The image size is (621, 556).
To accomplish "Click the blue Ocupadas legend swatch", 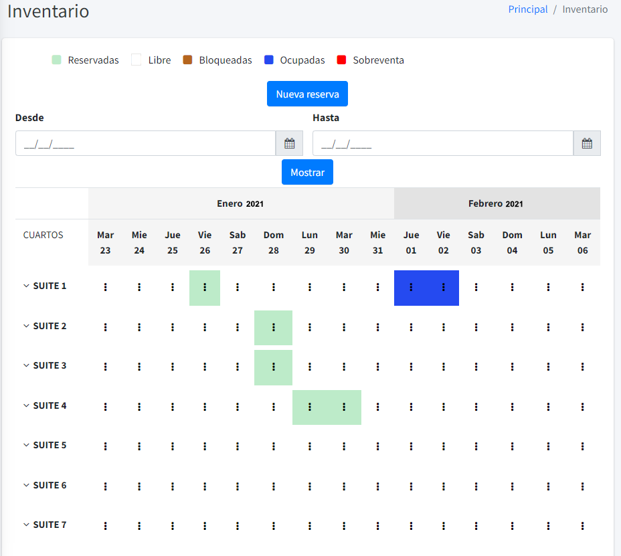I will click(269, 60).
